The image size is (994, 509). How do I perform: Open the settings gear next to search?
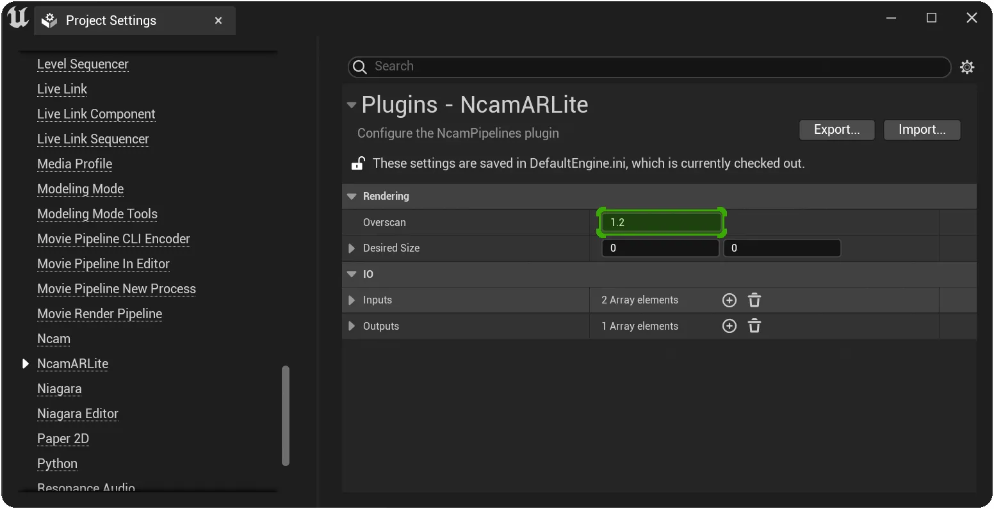pos(967,67)
